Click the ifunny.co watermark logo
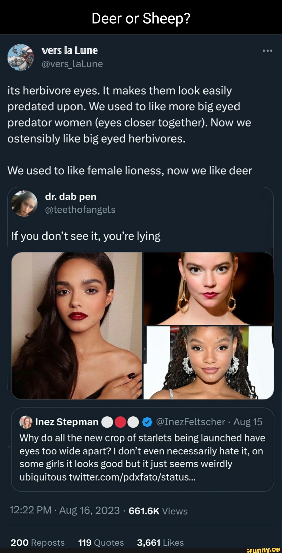 (x=263, y=549)
